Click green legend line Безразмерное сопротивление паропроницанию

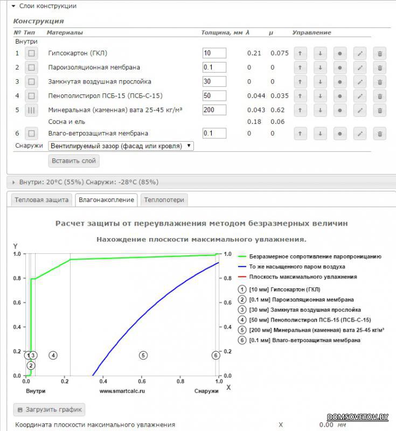pyautogui.click(x=242, y=256)
